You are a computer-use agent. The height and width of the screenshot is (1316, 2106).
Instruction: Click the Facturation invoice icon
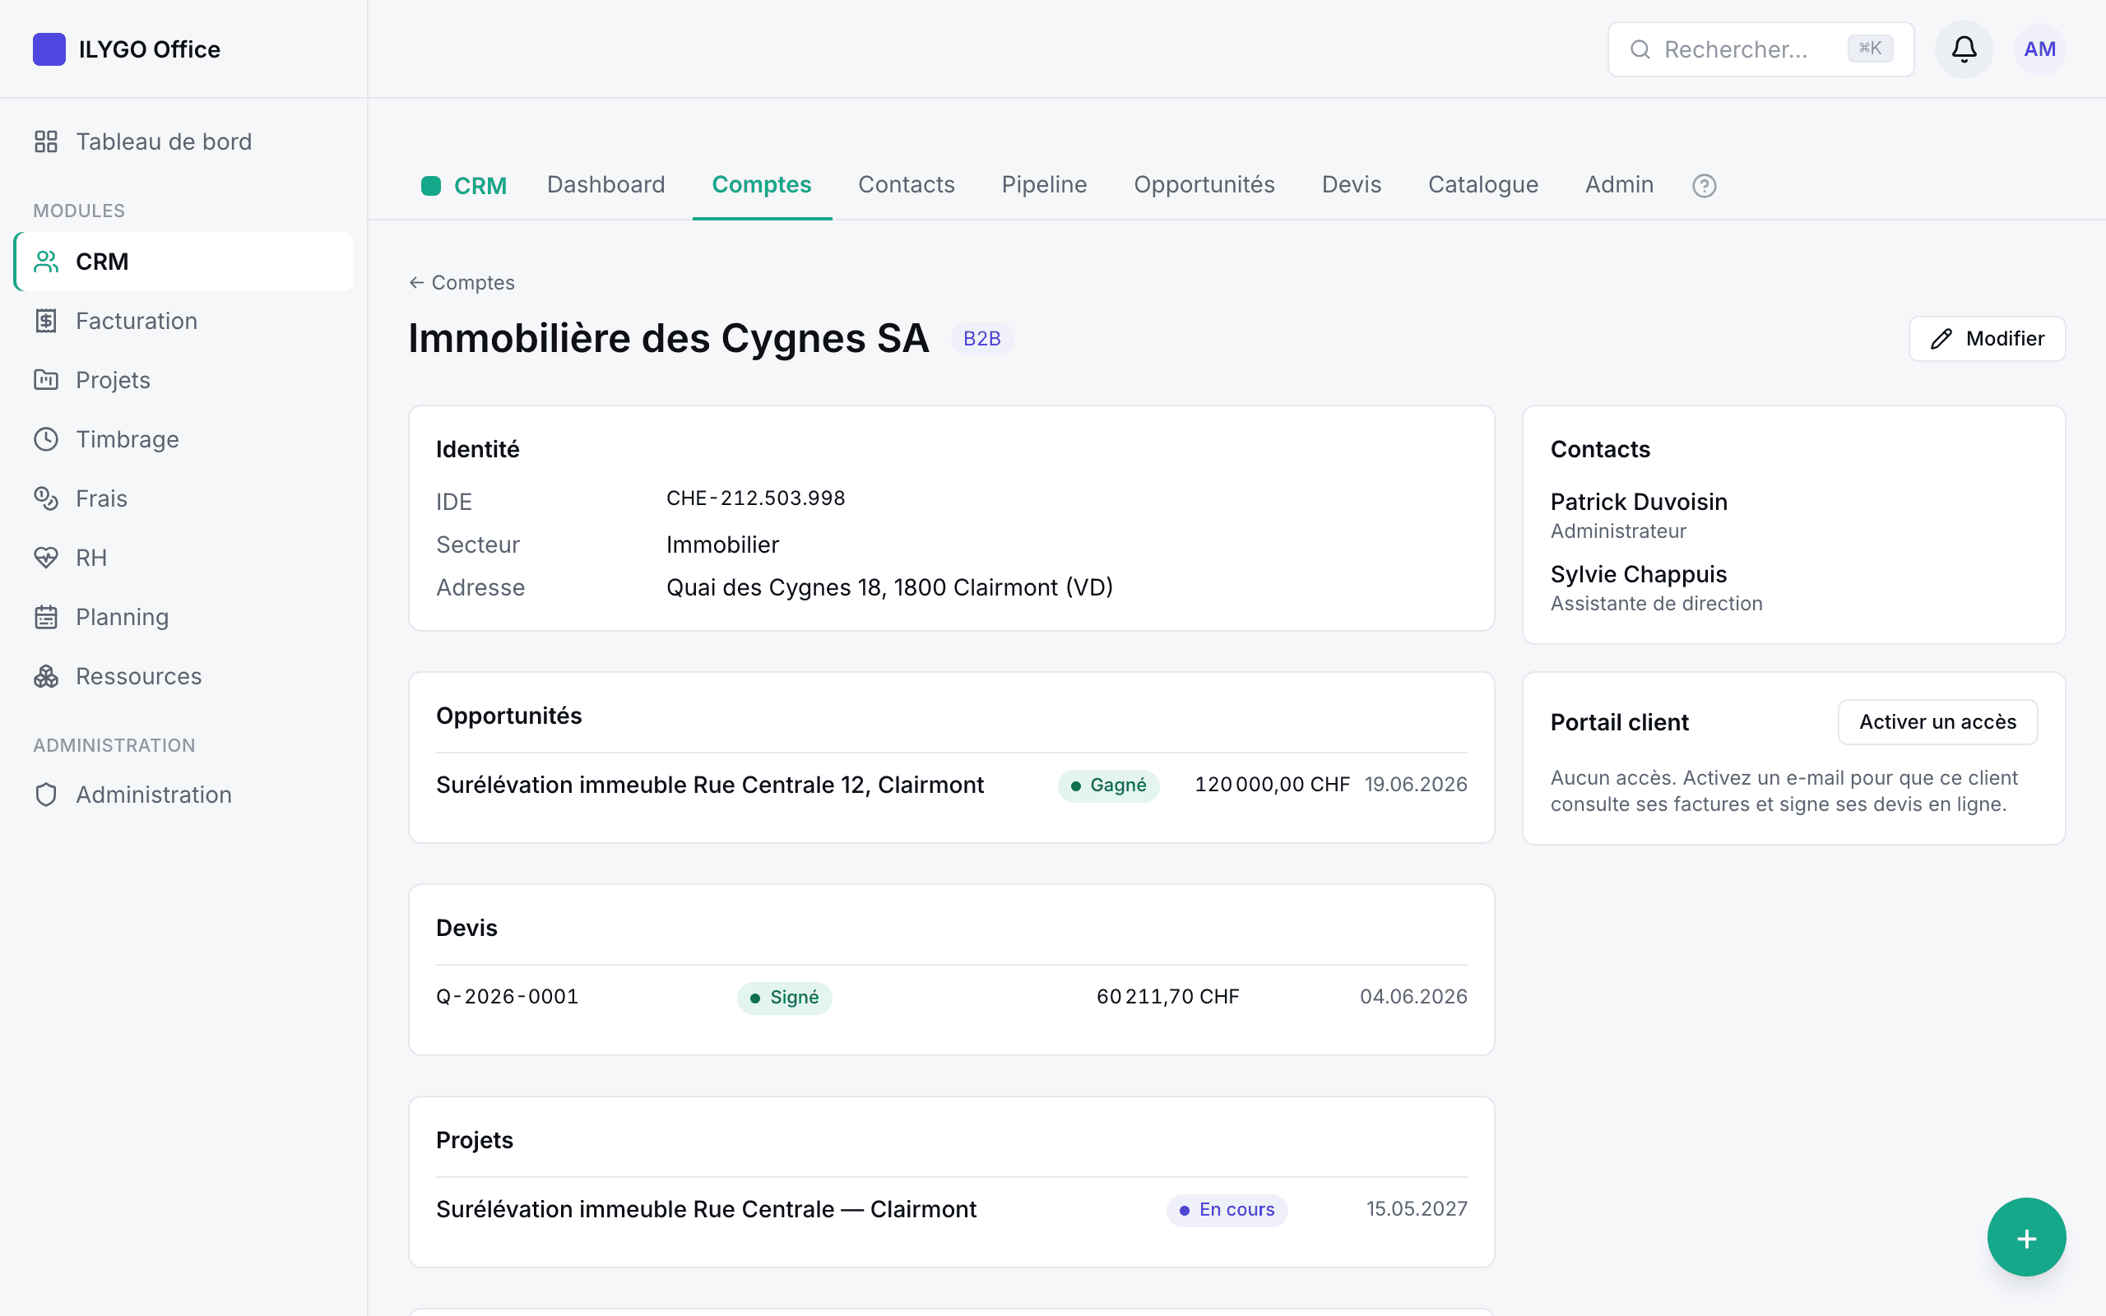46,321
